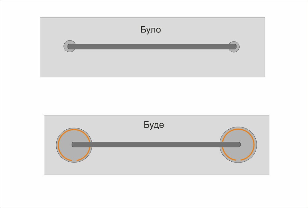308x208 pixels.
Task: Click the left rounded end of the lower bar
Action: 73,144
